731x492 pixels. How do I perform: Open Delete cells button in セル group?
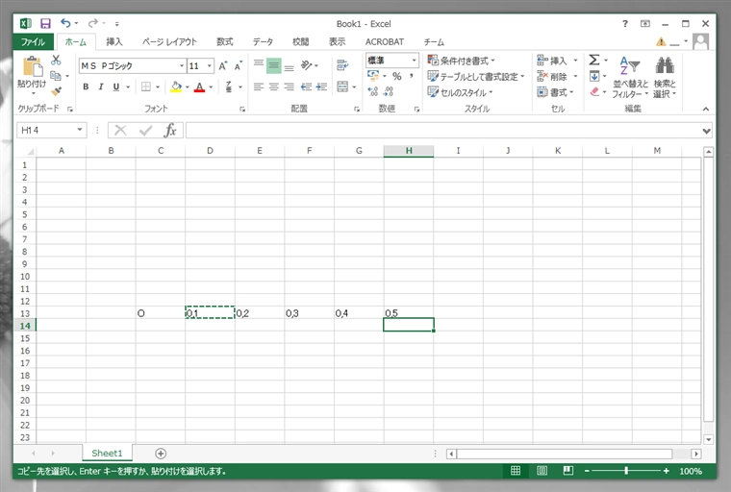point(557,77)
